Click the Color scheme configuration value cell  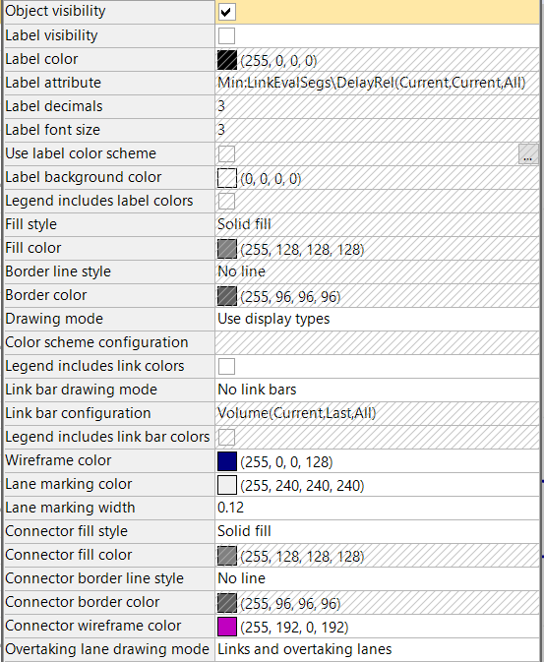point(377,343)
